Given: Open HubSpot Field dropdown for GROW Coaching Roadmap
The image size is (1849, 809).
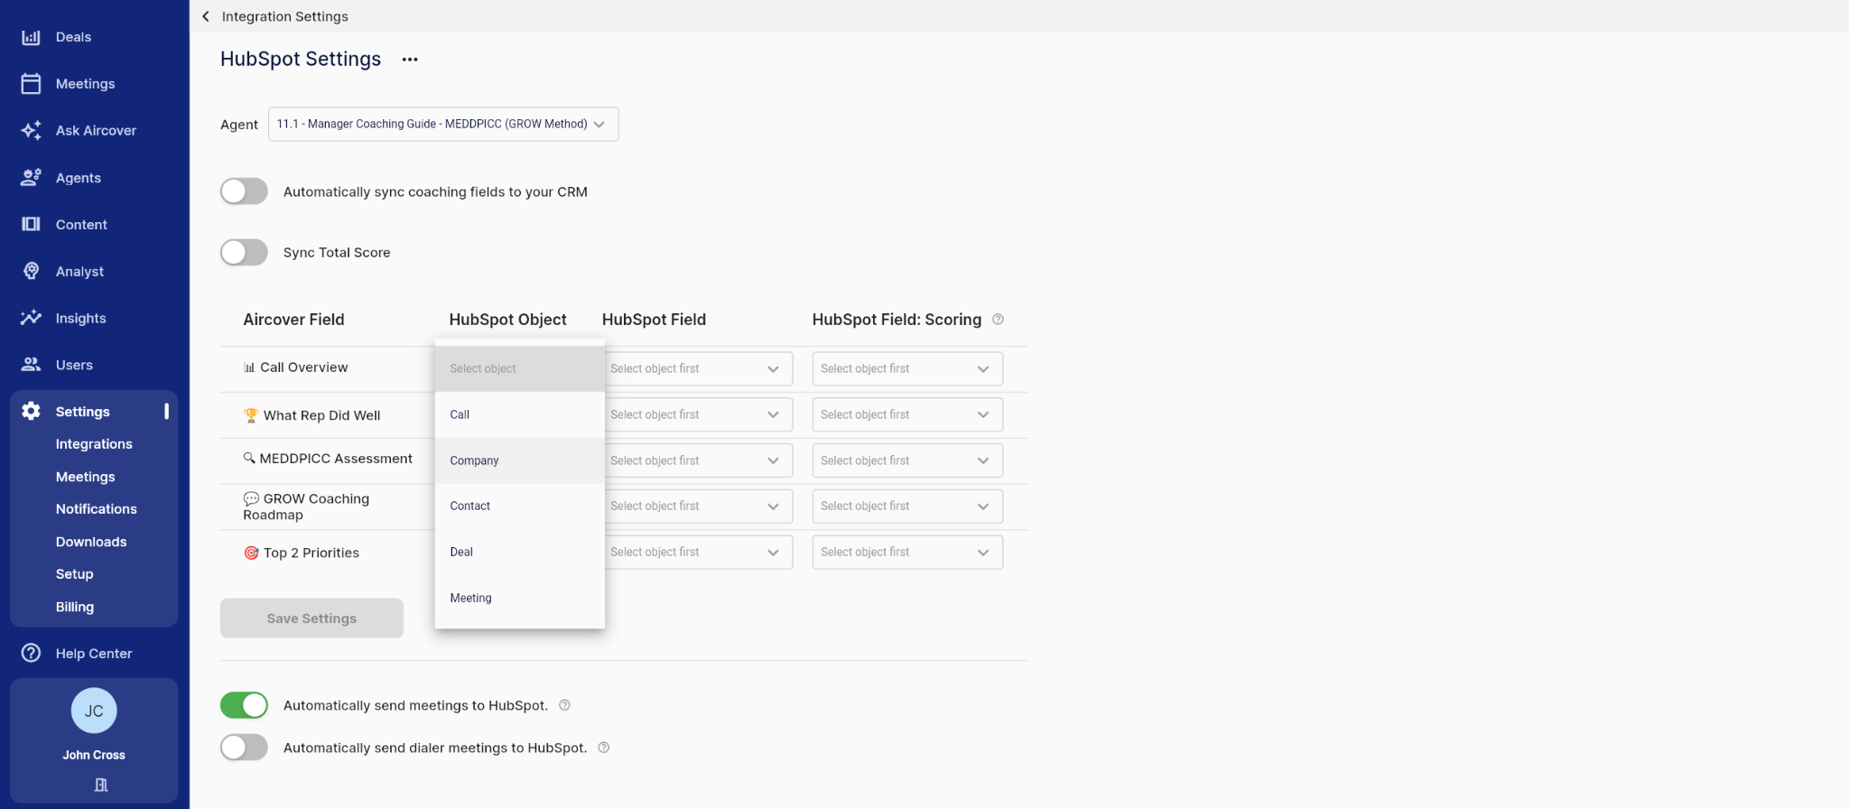Looking at the screenshot, I should pos(698,506).
